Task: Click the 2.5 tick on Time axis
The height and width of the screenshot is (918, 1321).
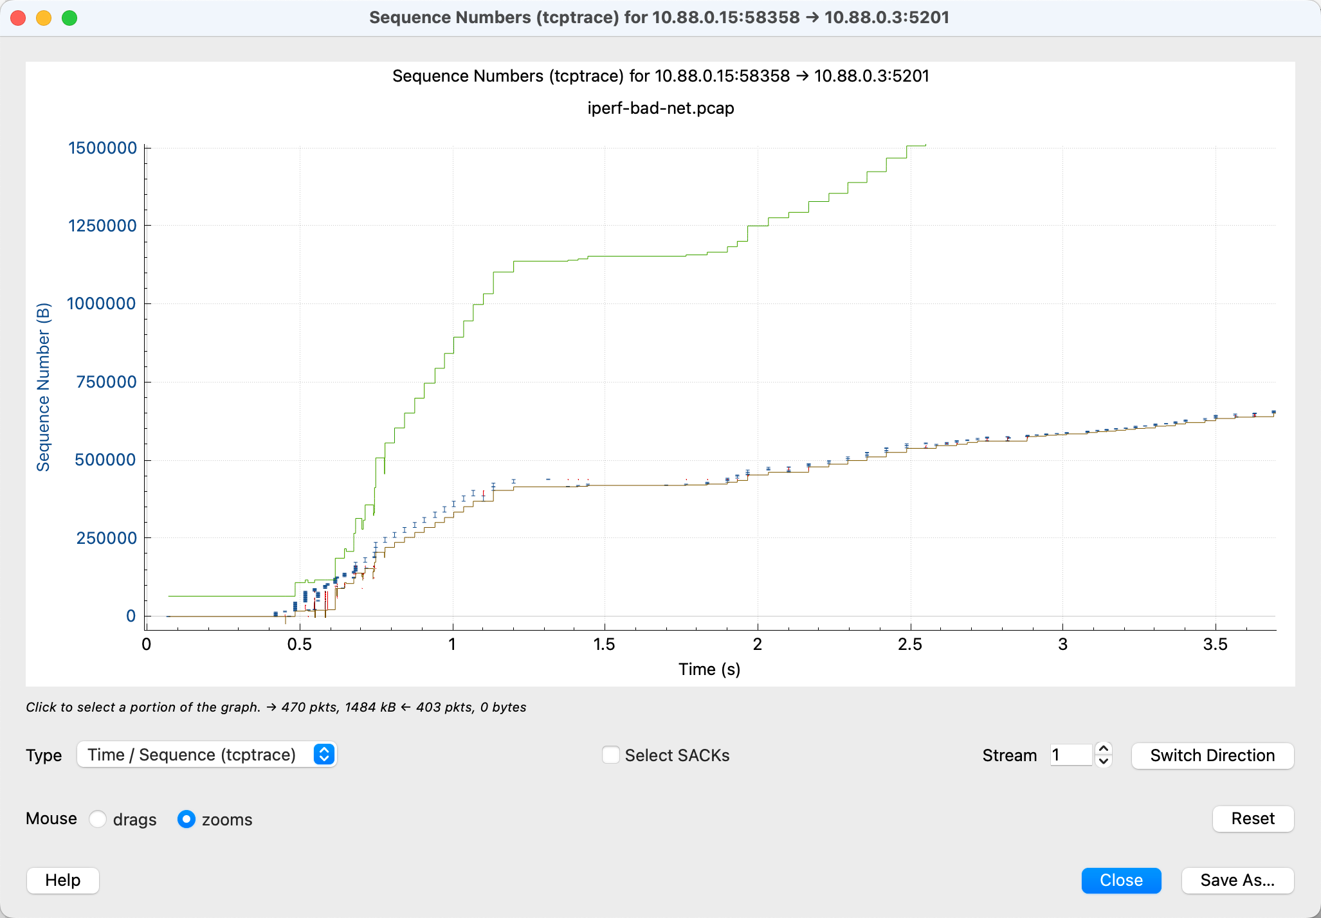Action: (909, 644)
